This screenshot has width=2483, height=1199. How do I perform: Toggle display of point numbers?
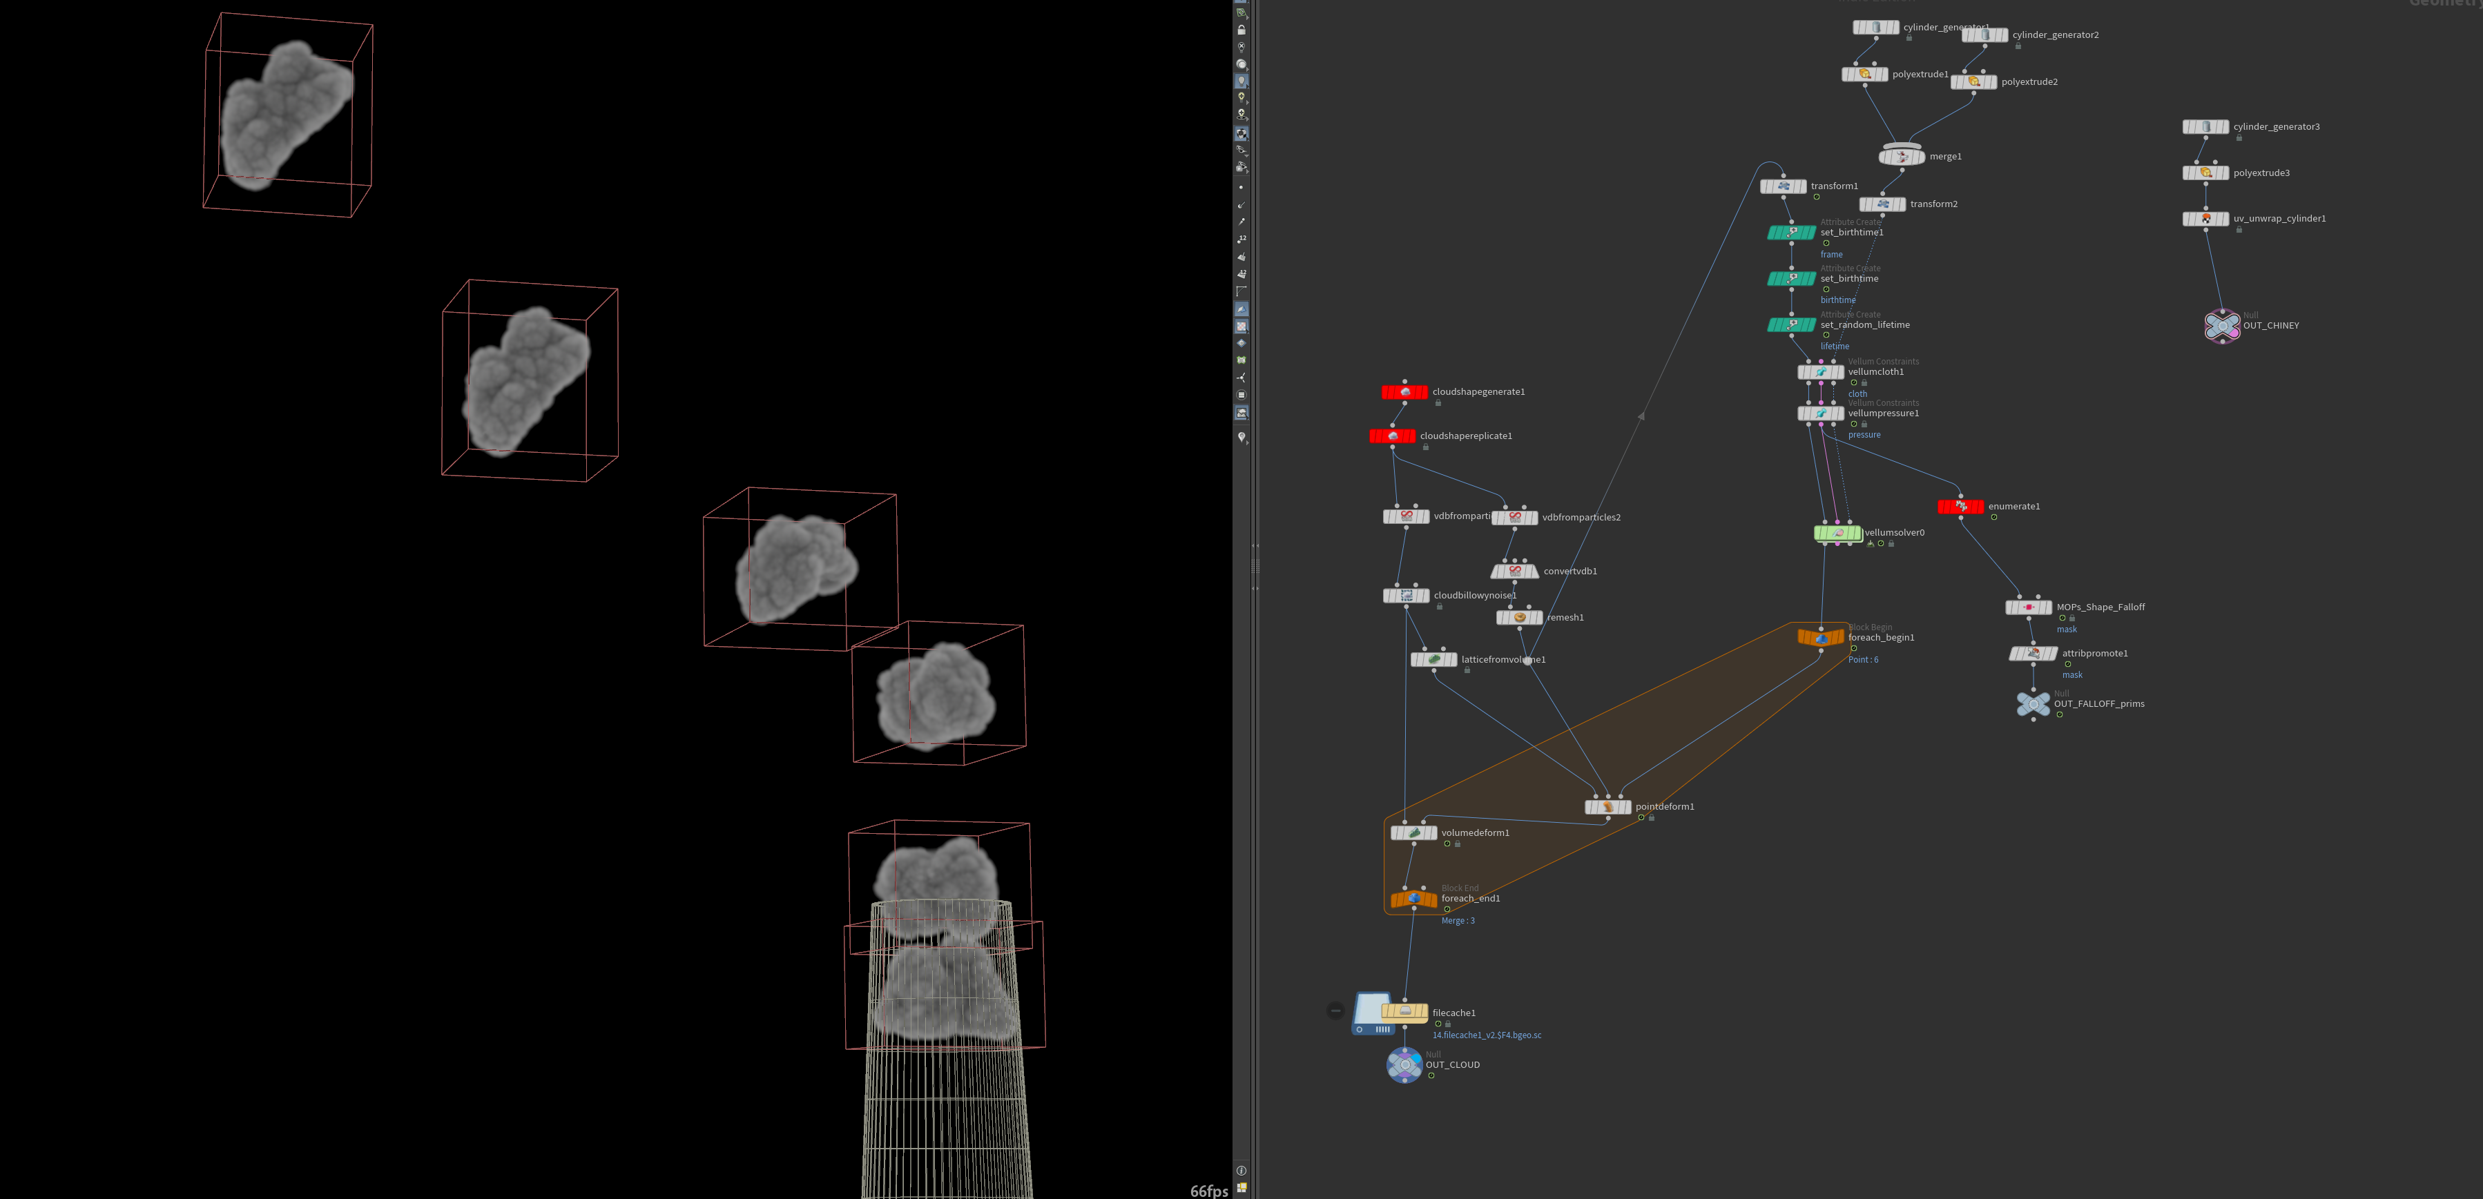coord(1241,239)
